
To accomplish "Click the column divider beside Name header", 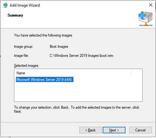I will point(131,73).
